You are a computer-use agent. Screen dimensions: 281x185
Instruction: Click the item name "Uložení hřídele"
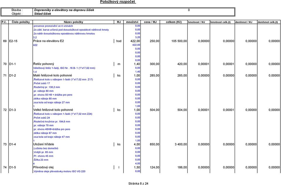(44, 144)
